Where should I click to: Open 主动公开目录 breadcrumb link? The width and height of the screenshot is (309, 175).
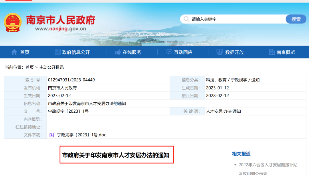(51, 67)
